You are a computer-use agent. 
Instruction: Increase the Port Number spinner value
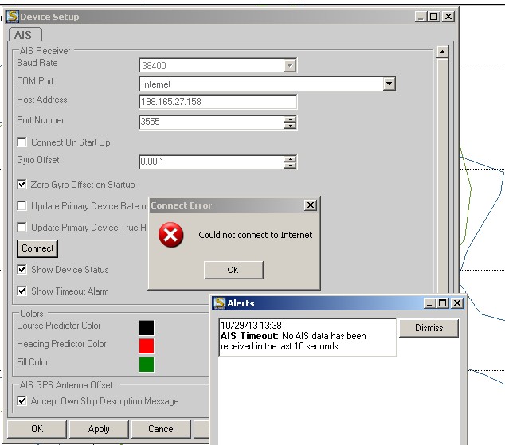pyautogui.click(x=290, y=119)
